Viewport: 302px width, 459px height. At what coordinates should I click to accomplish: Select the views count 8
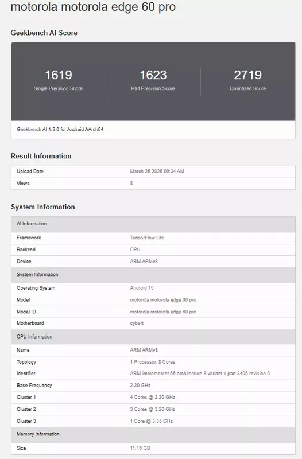click(x=131, y=183)
